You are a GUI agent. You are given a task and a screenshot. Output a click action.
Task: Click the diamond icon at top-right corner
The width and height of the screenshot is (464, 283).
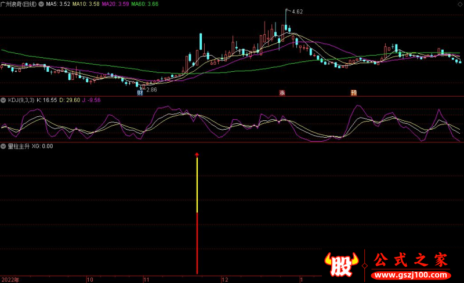pos(460,3)
